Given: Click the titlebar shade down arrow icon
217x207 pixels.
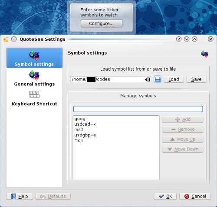Looking at the screenshot, I should coord(187,39).
